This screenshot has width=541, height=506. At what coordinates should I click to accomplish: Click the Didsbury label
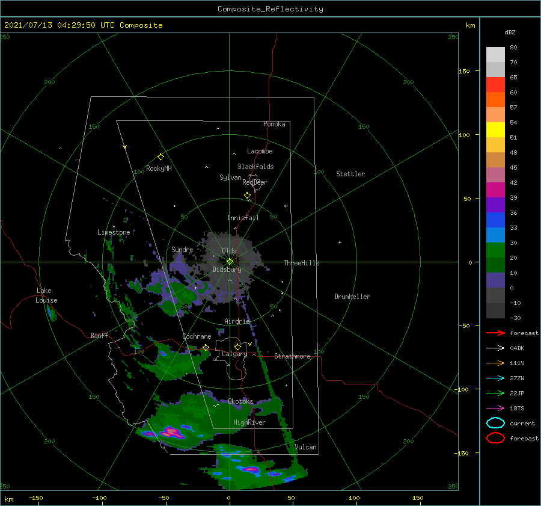(227, 270)
